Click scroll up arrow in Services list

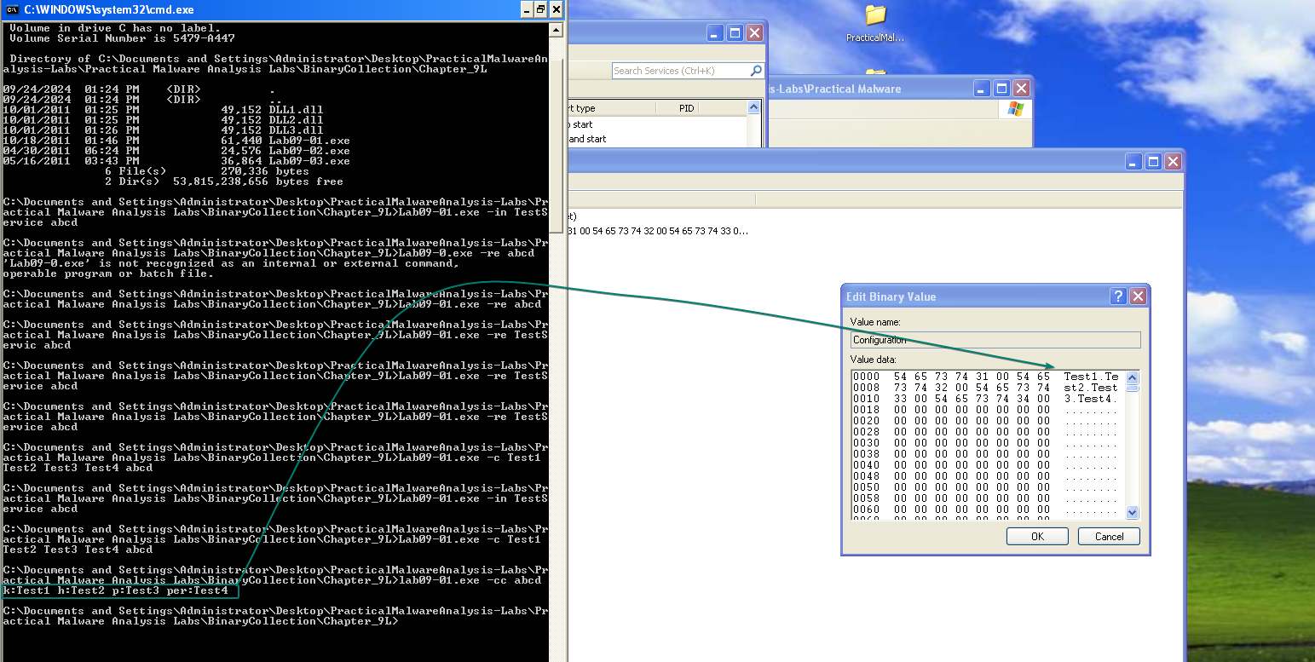(x=753, y=108)
